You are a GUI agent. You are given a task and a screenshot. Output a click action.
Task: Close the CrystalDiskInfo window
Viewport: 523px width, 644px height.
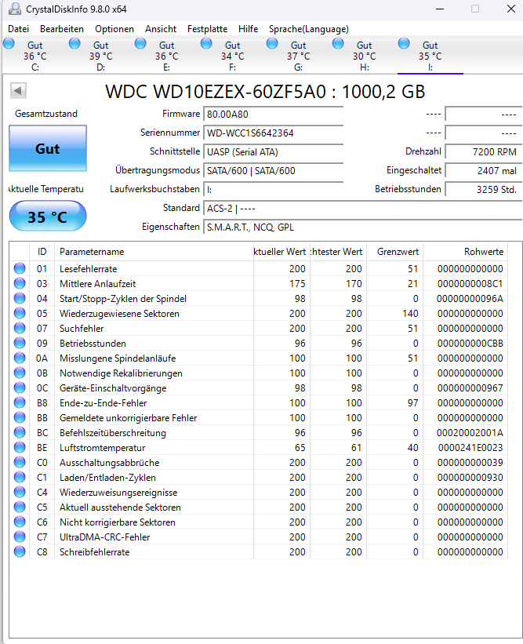511,9
